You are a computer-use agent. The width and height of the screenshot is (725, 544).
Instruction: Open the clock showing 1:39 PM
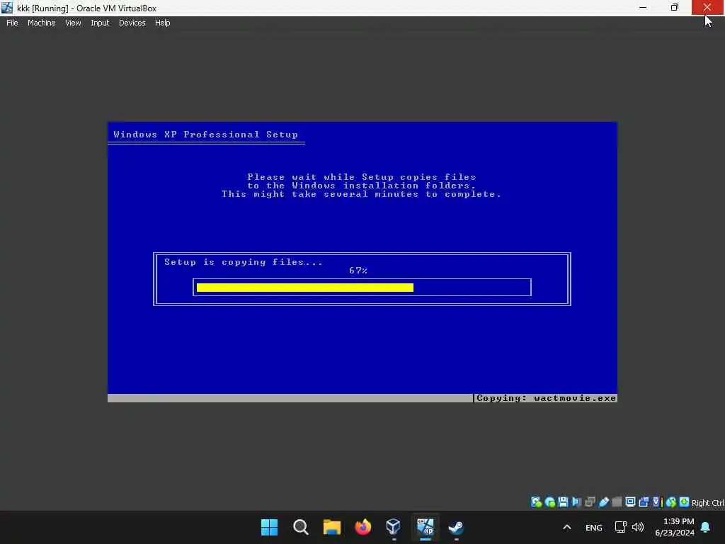click(675, 527)
